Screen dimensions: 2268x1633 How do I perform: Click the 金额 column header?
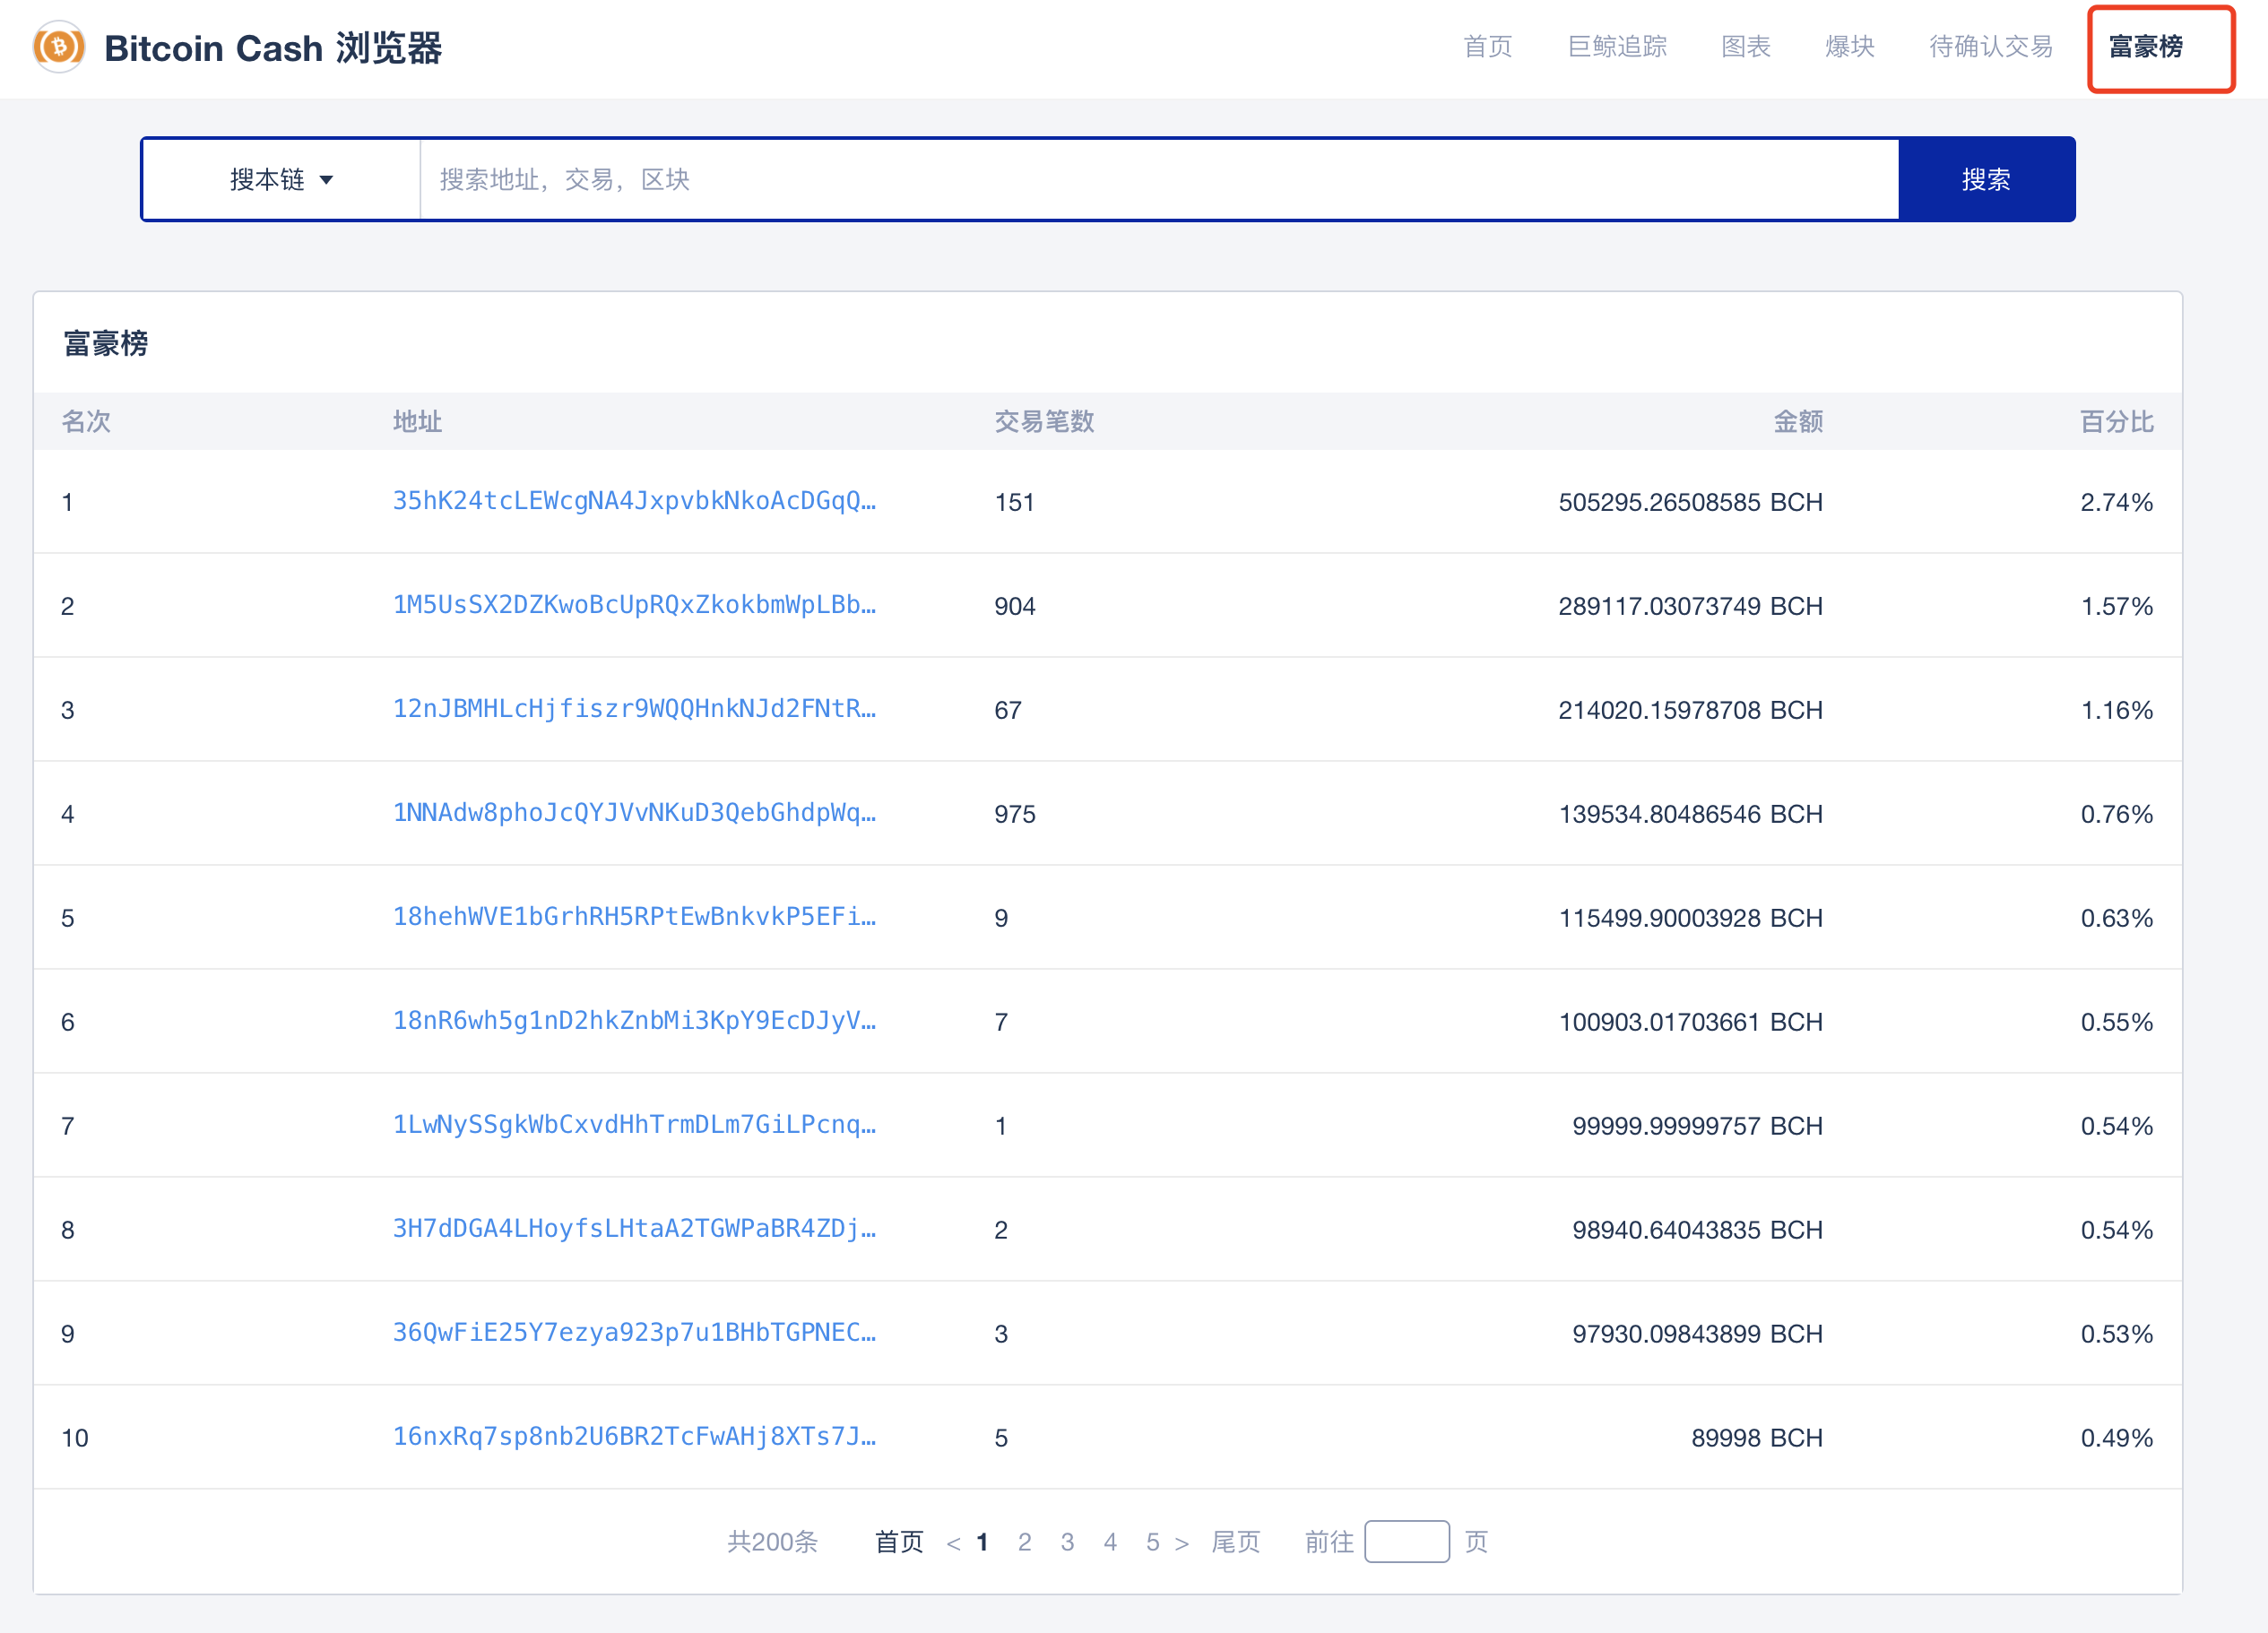tap(1798, 421)
